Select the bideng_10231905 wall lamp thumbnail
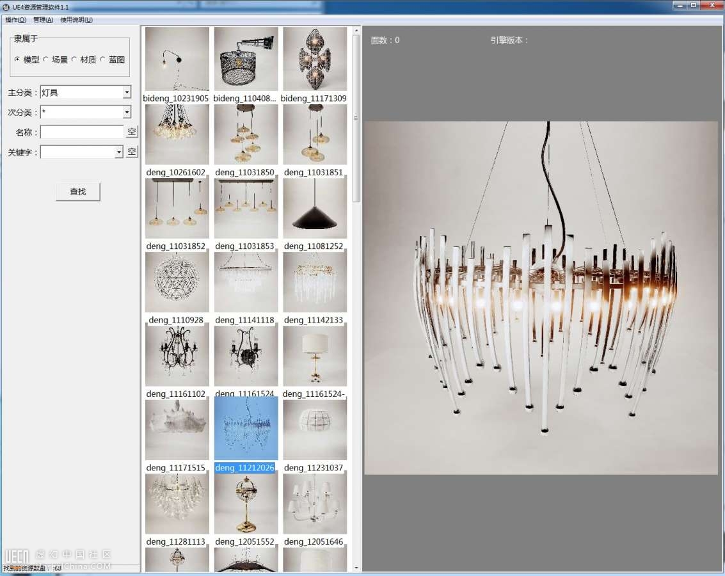 (x=177, y=59)
